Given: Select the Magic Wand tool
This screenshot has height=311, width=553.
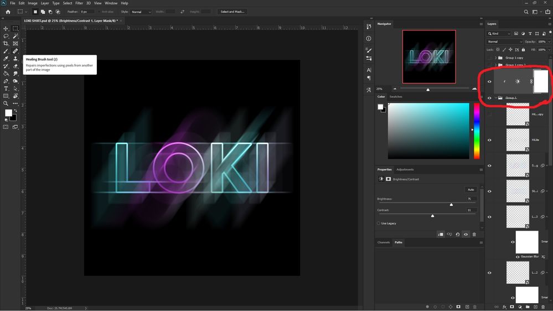Looking at the screenshot, I should [x=15, y=36].
